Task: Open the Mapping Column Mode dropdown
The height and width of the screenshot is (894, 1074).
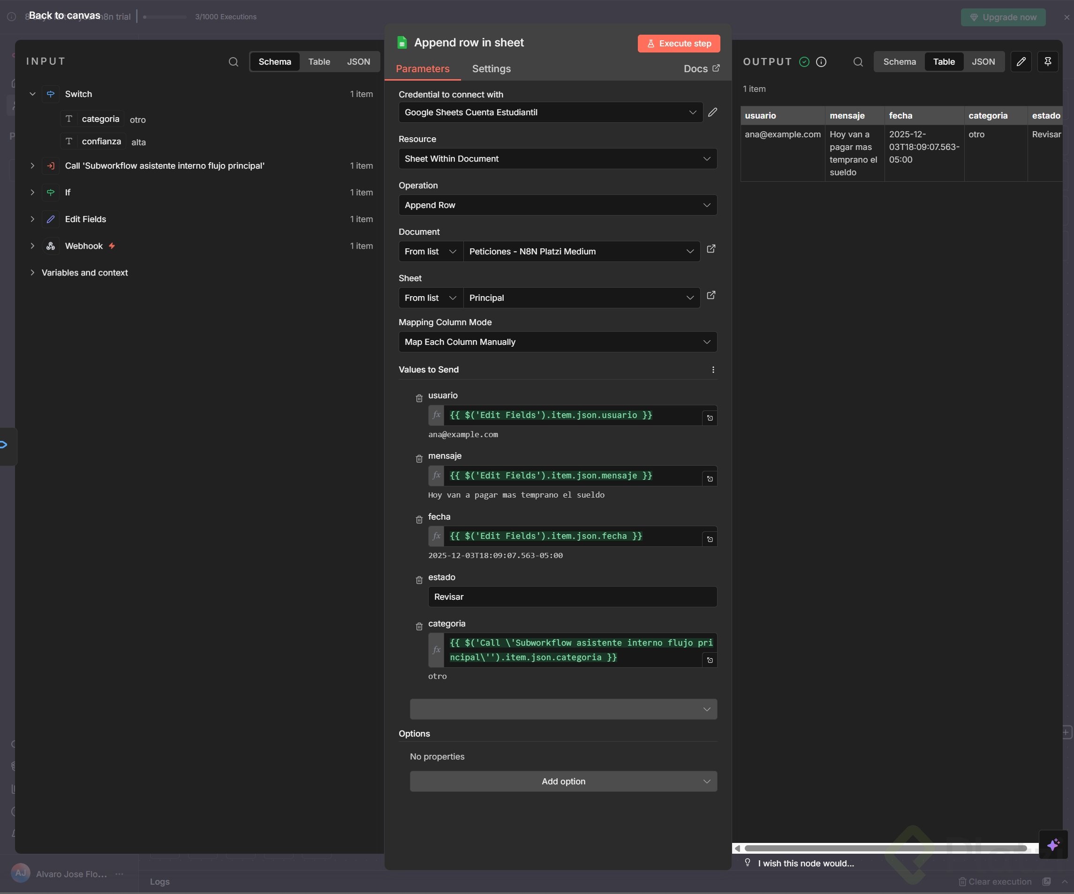Action: coord(558,342)
